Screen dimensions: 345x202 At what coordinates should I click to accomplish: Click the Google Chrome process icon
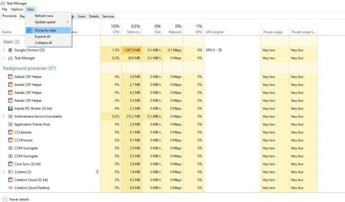[x=10, y=50]
